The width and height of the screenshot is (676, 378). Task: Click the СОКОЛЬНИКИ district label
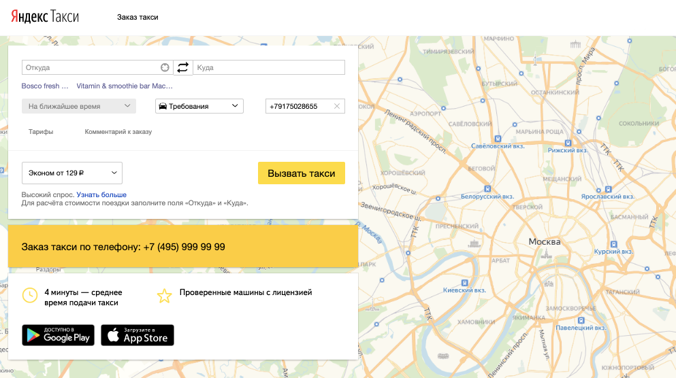(x=639, y=124)
